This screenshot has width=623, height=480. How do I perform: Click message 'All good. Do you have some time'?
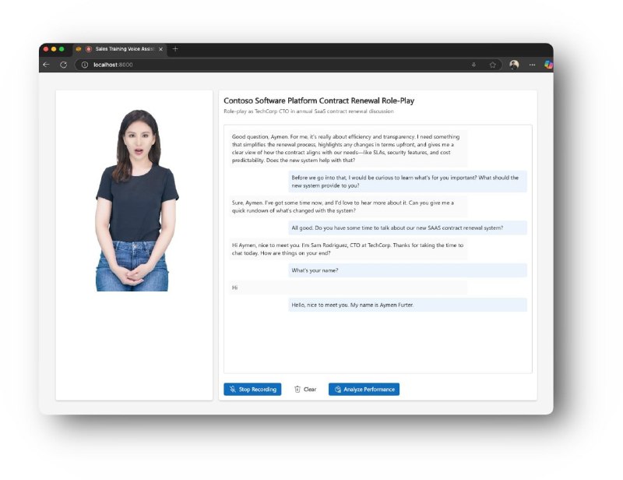click(407, 228)
